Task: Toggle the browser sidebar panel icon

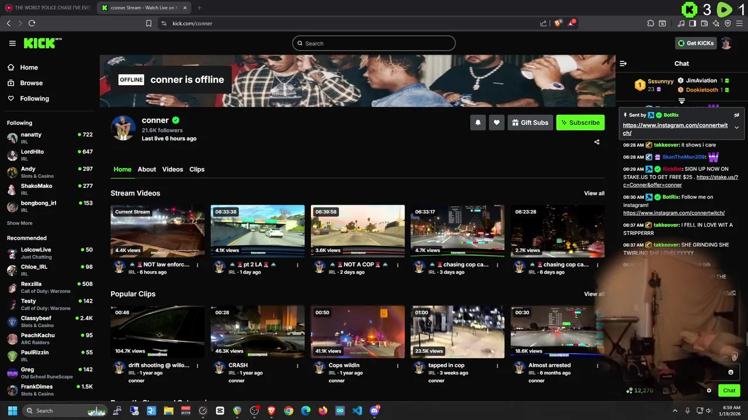Action: 692,23
